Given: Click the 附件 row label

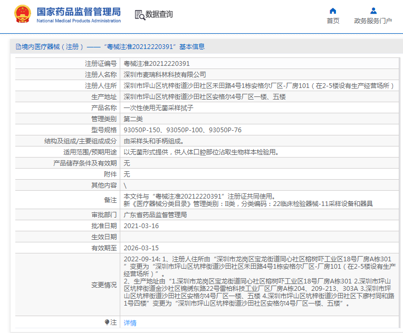Looking at the screenshot, I should coord(110,174).
